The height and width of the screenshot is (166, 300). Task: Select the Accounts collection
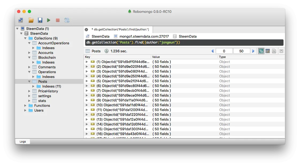pyautogui.click(x=45, y=53)
